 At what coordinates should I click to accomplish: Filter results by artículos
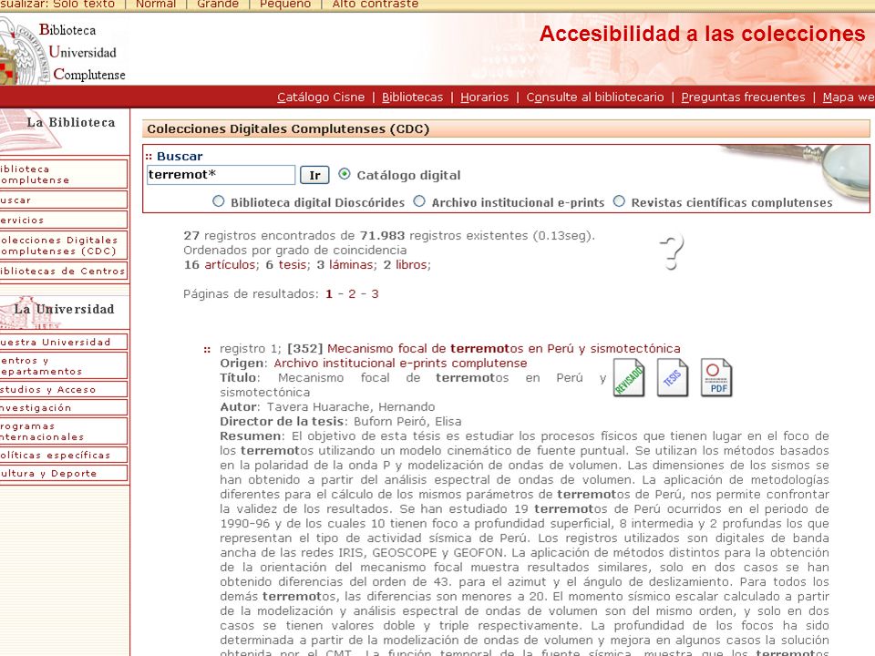(230, 264)
